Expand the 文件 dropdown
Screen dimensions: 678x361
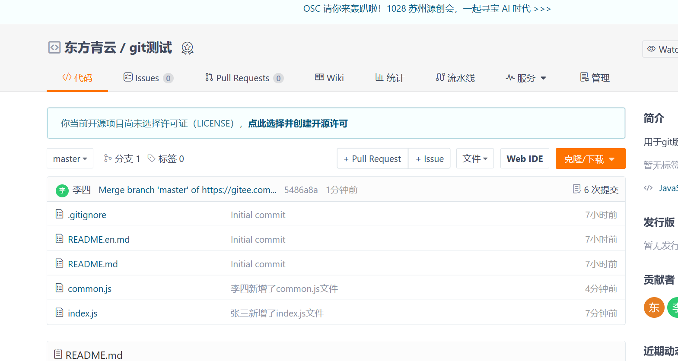[x=475, y=158]
